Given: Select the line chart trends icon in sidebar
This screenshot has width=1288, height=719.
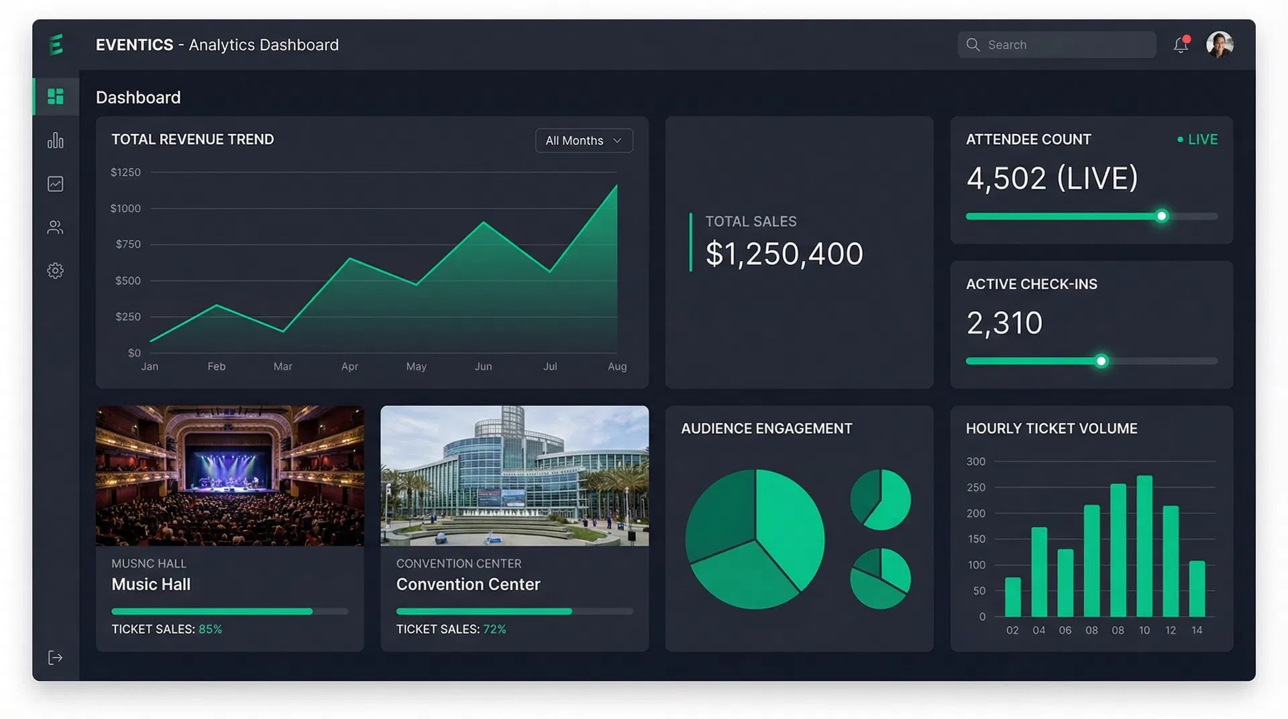Looking at the screenshot, I should 55,183.
